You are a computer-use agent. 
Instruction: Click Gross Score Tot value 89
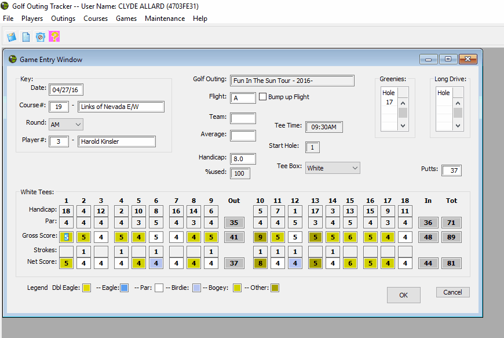point(451,237)
